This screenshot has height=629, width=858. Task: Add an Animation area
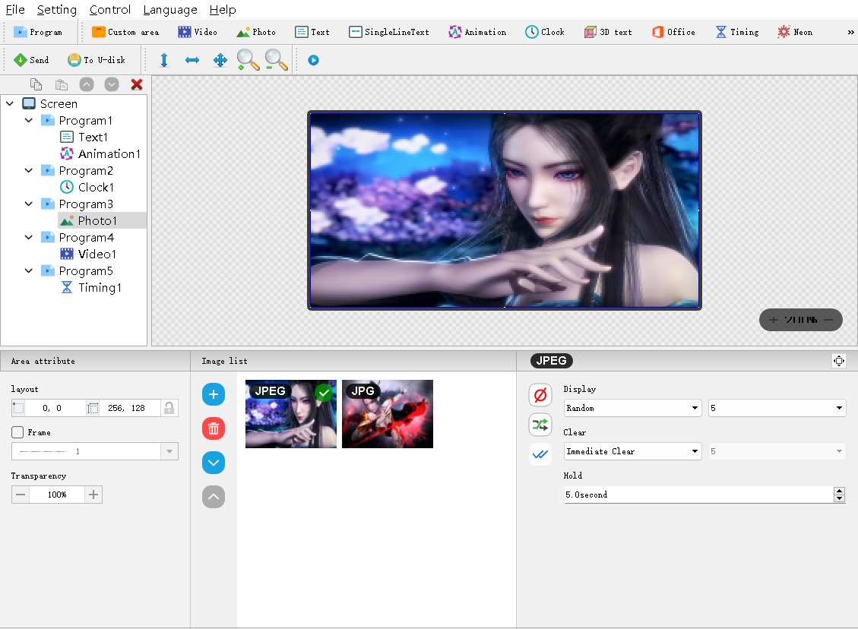pyautogui.click(x=477, y=32)
